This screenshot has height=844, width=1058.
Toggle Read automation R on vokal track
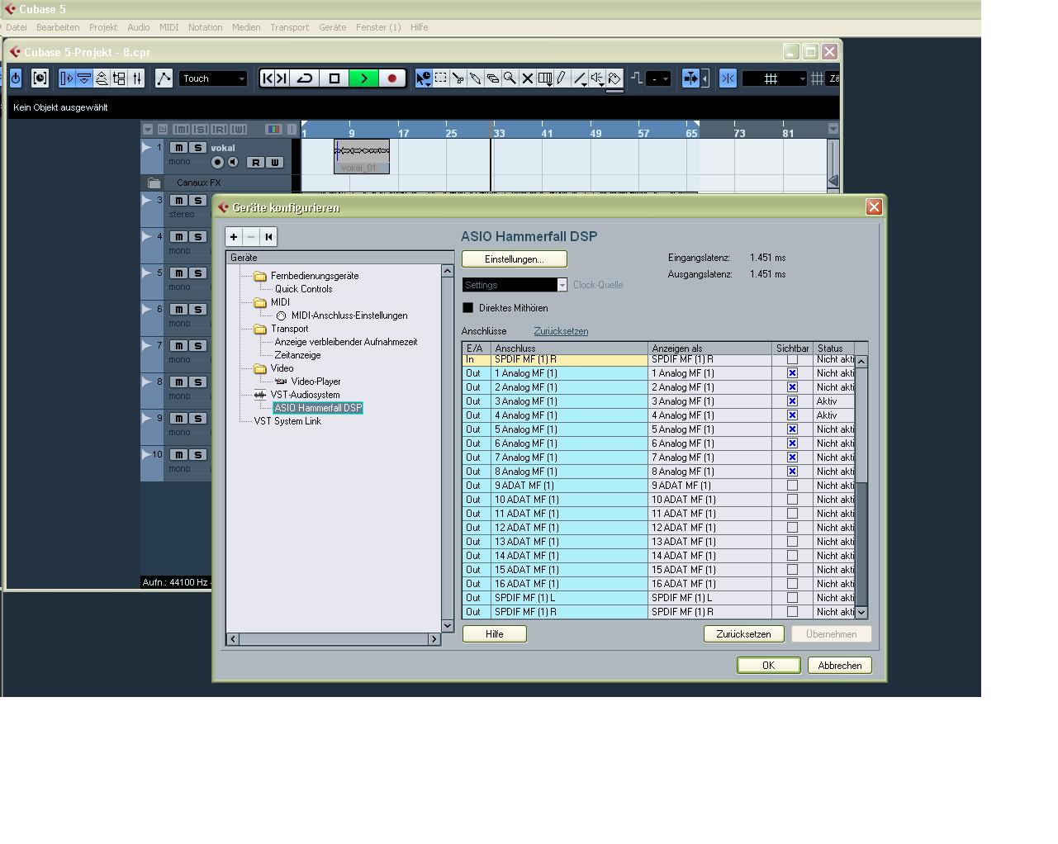256,163
